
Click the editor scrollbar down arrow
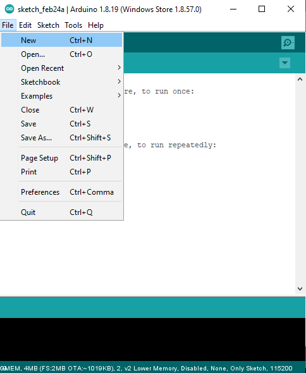point(300,289)
